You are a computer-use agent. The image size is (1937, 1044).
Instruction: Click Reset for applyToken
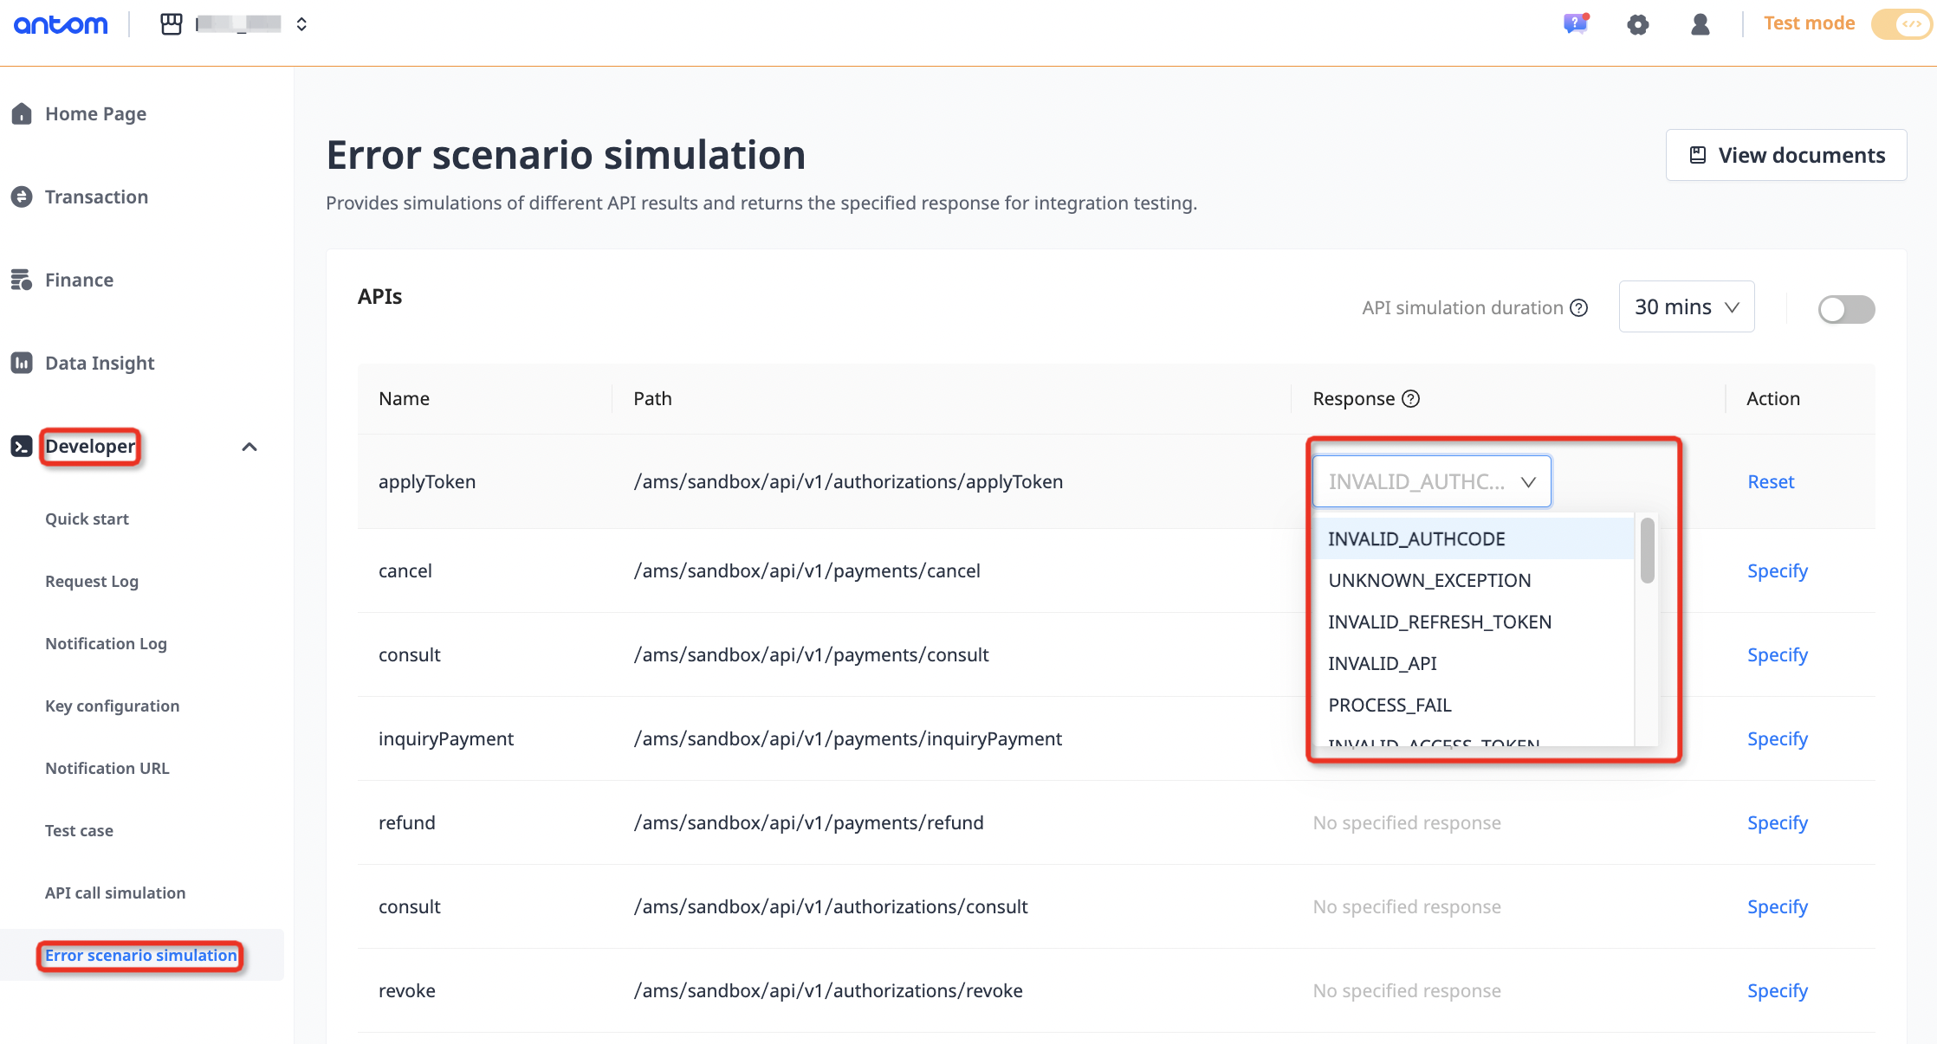point(1771,481)
